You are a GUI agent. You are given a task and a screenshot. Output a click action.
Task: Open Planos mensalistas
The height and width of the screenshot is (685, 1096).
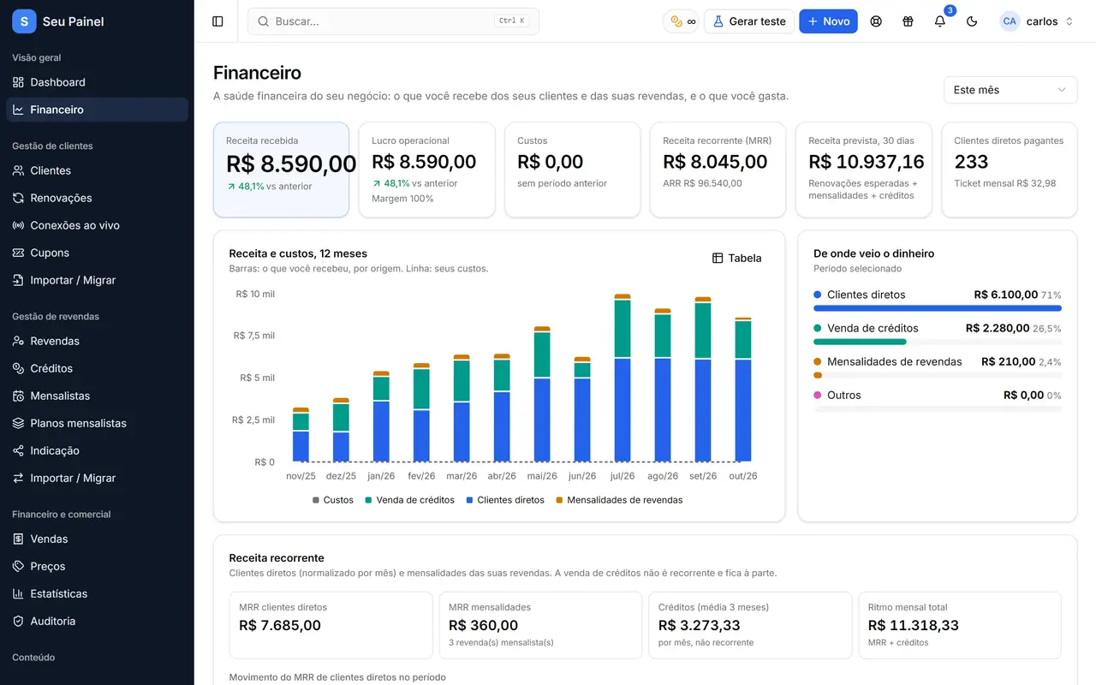(97, 423)
